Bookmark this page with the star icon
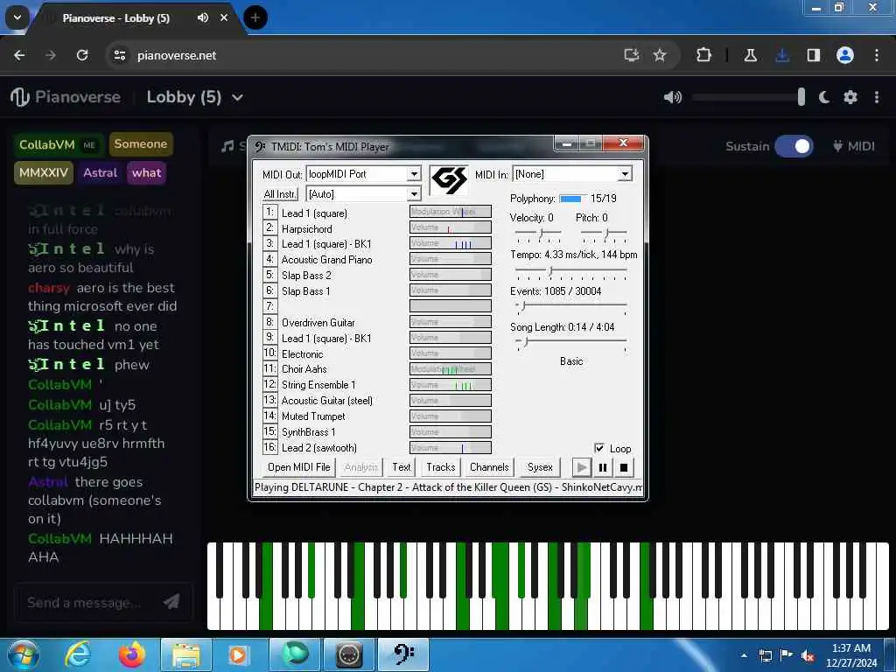This screenshot has width=896, height=672. [x=660, y=55]
